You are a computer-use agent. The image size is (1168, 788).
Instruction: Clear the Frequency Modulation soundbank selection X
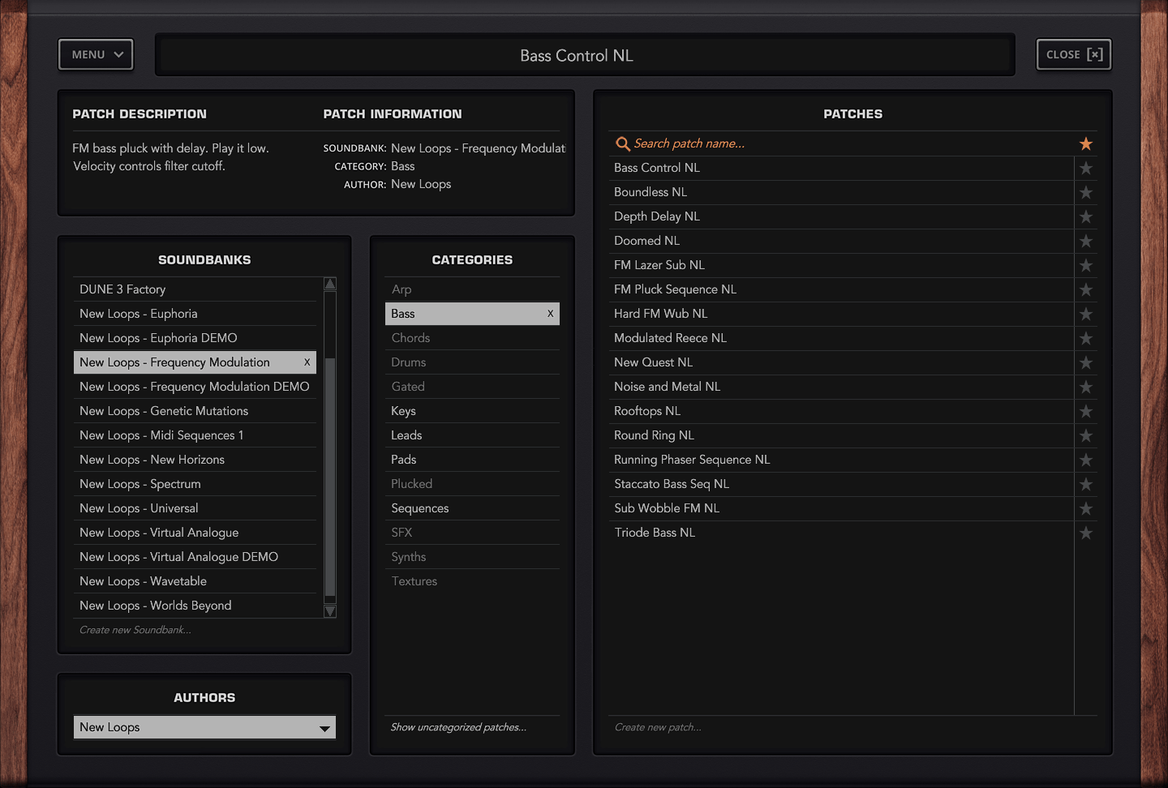coord(307,362)
